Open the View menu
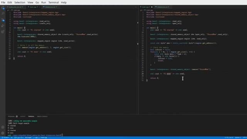The width and height of the screenshot is (247, 139). (30, 3)
